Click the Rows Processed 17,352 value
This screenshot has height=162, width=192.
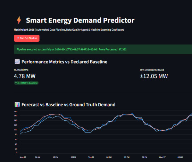pyautogui.click(x=123, y=49)
